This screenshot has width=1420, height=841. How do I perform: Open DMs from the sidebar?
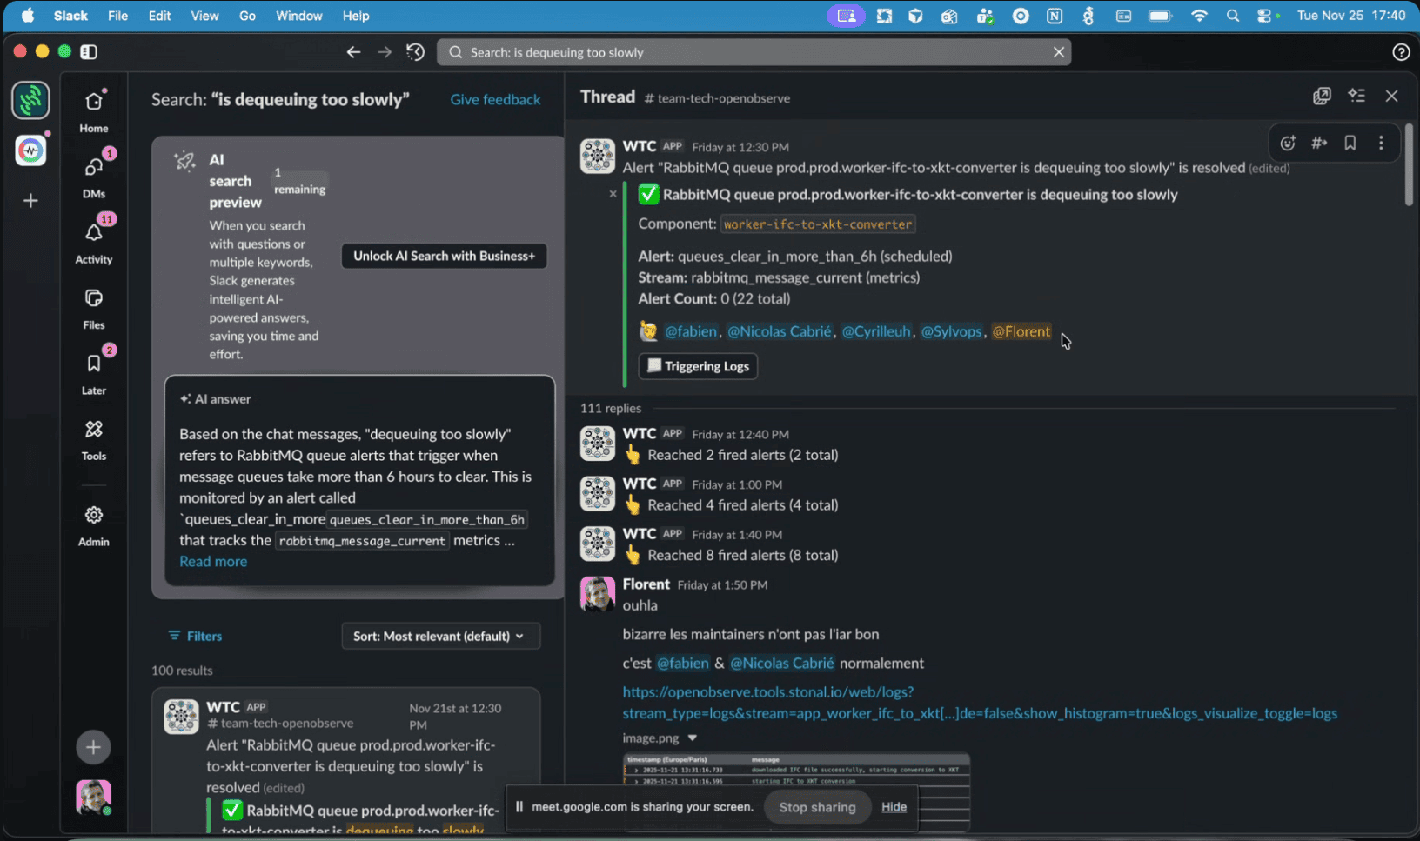93,168
